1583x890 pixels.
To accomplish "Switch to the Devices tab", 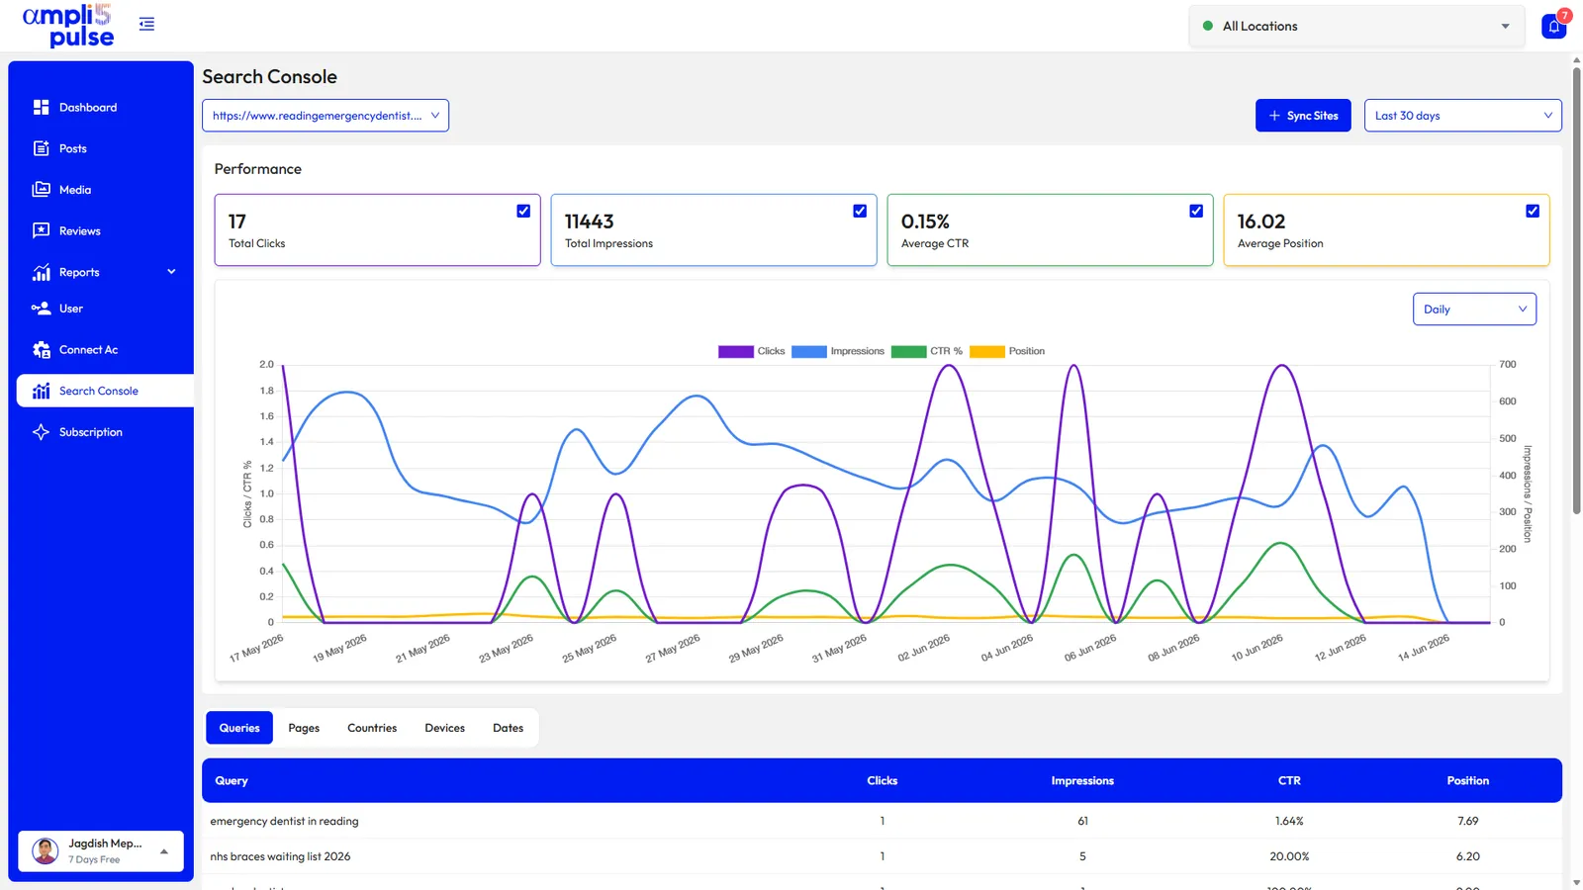I will 444,728.
